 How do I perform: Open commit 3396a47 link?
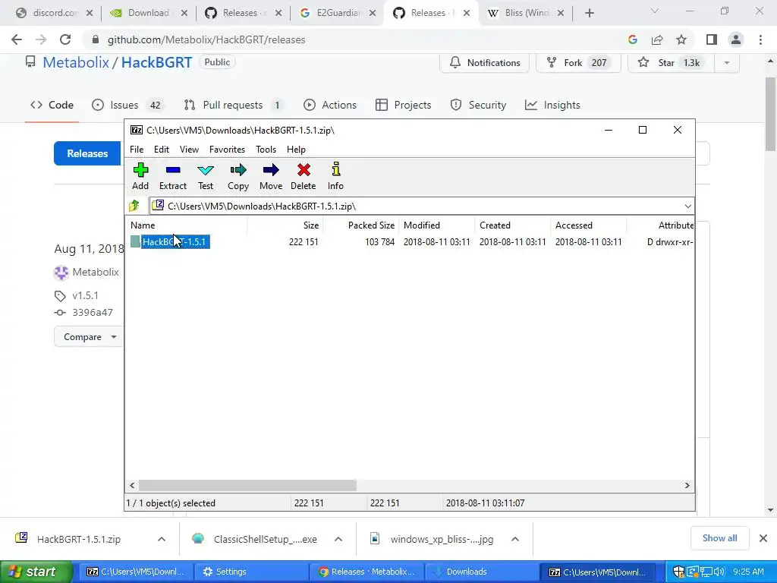[x=93, y=312]
